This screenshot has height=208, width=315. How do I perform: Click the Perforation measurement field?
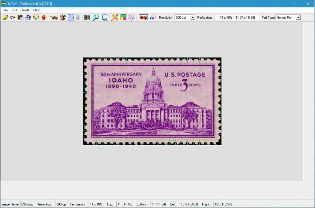pyautogui.click(x=237, y=18)
